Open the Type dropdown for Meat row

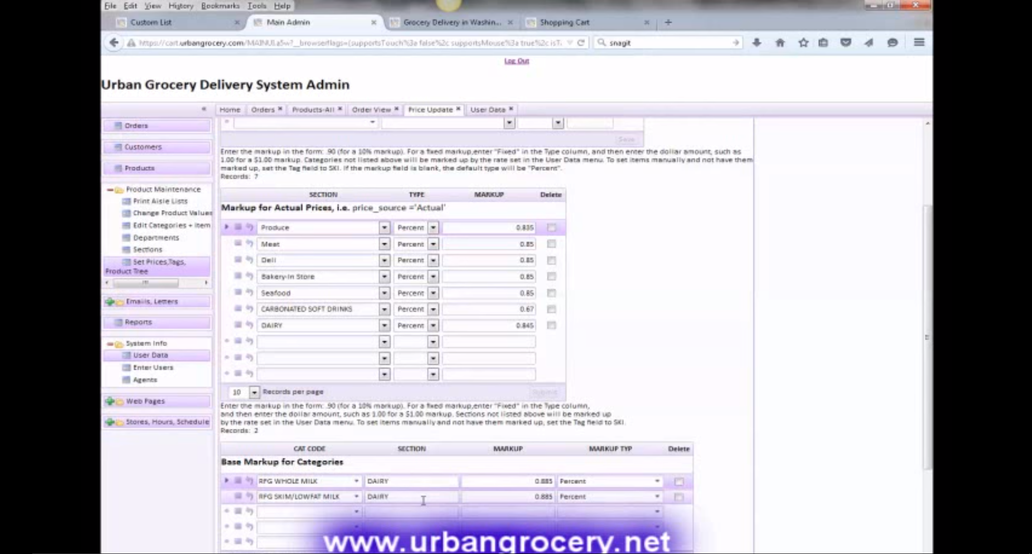(433, 244)
